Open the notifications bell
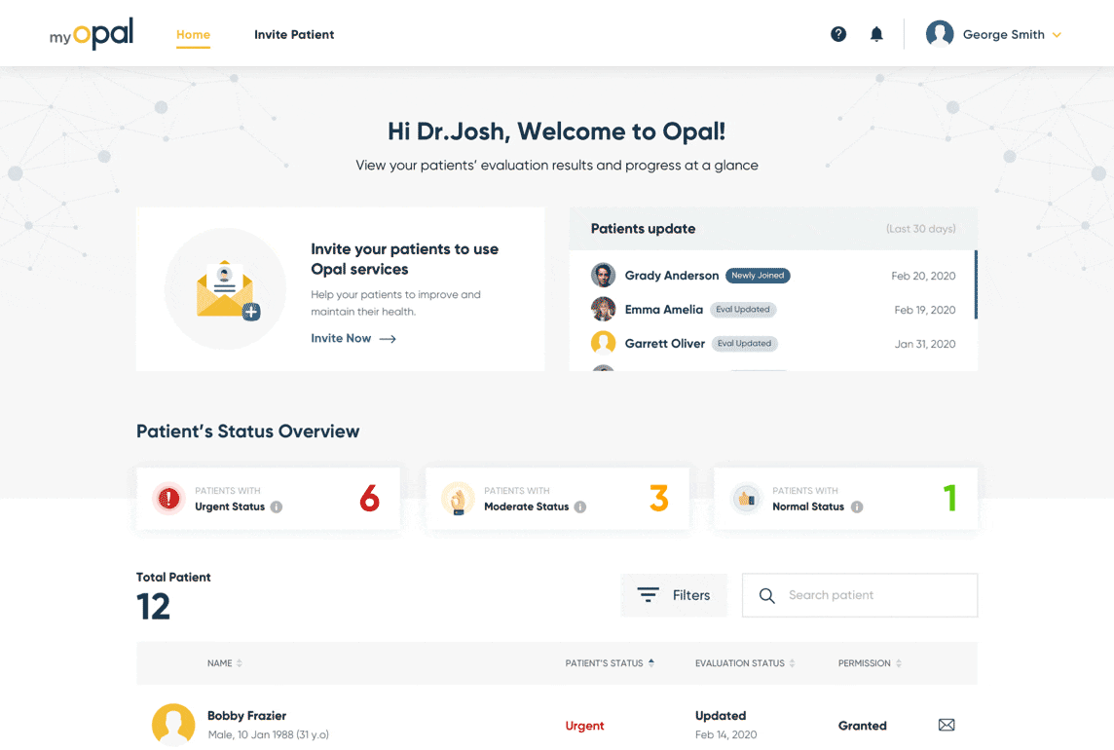 click(x=876, y=34)
